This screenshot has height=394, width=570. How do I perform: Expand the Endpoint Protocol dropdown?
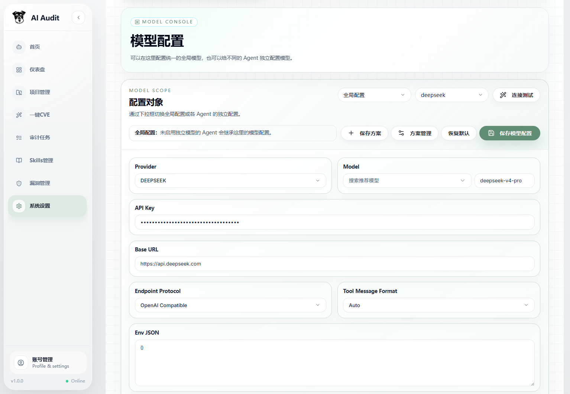click(230, 305)
